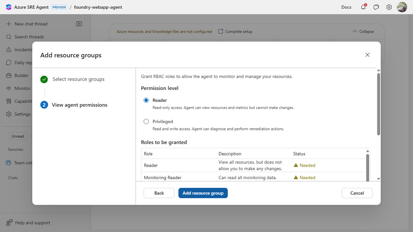Viewport: 413px width, 232px height.
Task: Select the Reader permission level
Action: point(146,100)
